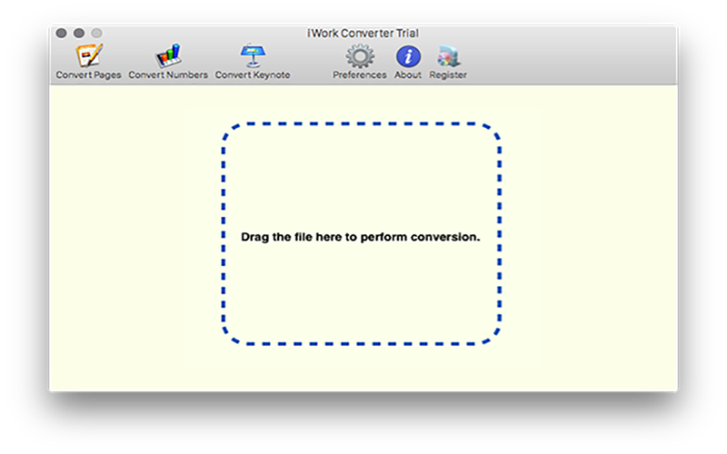Click the iWork Converter Trial title
The image size is (727, 454).
coord(363,34)
